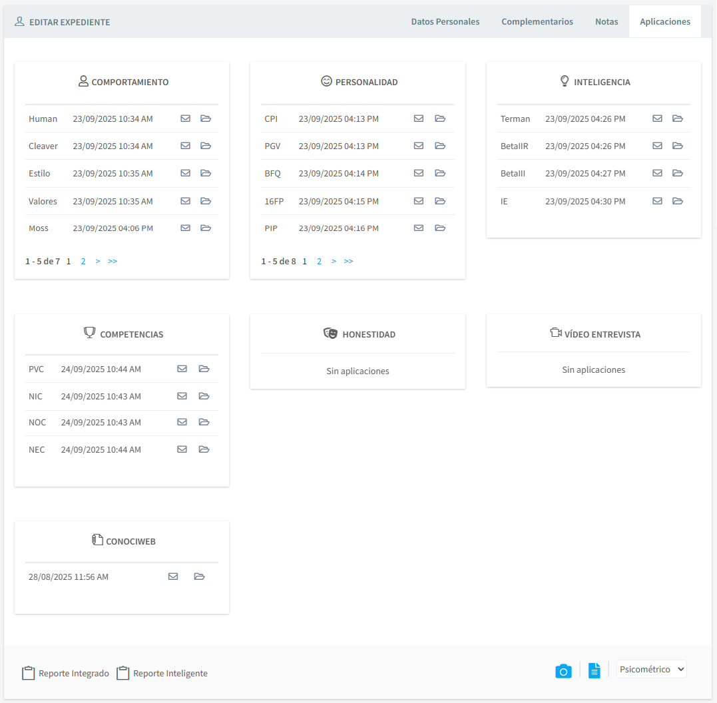Click the envelope icon in CPI row
The image size is (717, 703).
pos(419,118)
